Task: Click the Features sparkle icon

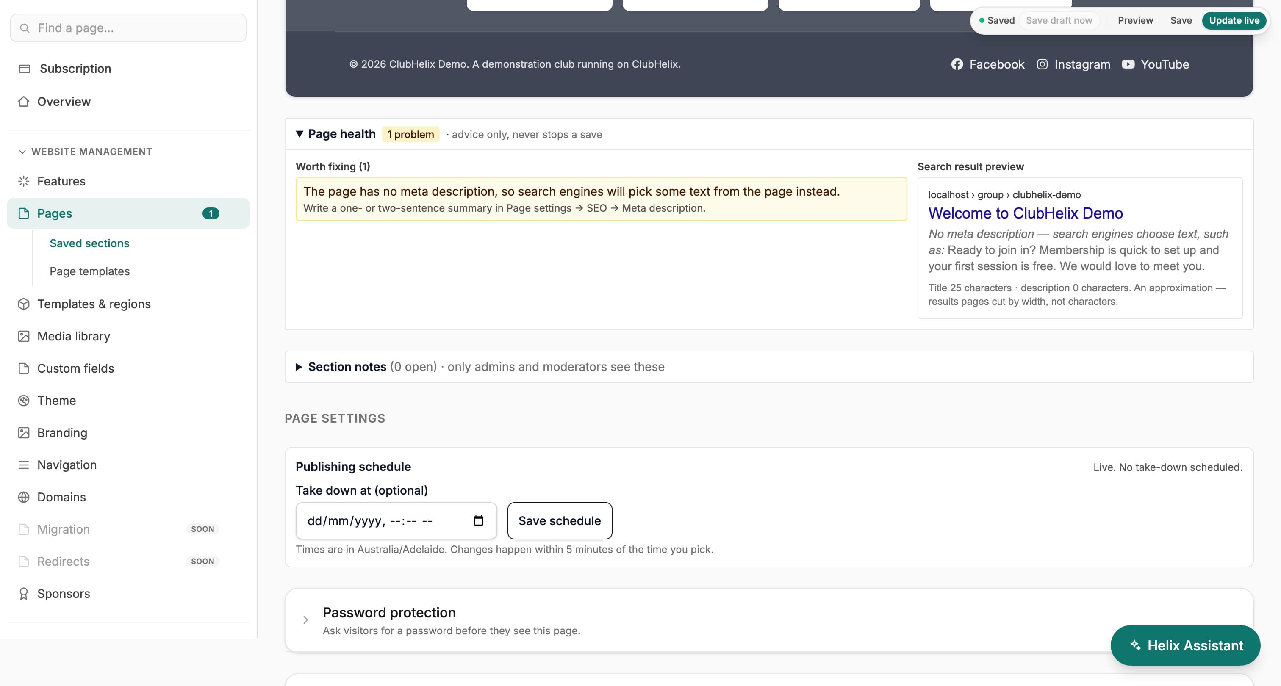Action: tap(23, 181)
